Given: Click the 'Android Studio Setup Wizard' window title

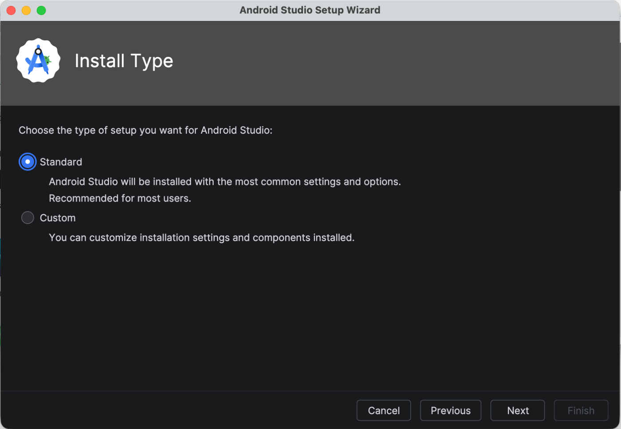Looking at the screenshot, I should 310,10.
